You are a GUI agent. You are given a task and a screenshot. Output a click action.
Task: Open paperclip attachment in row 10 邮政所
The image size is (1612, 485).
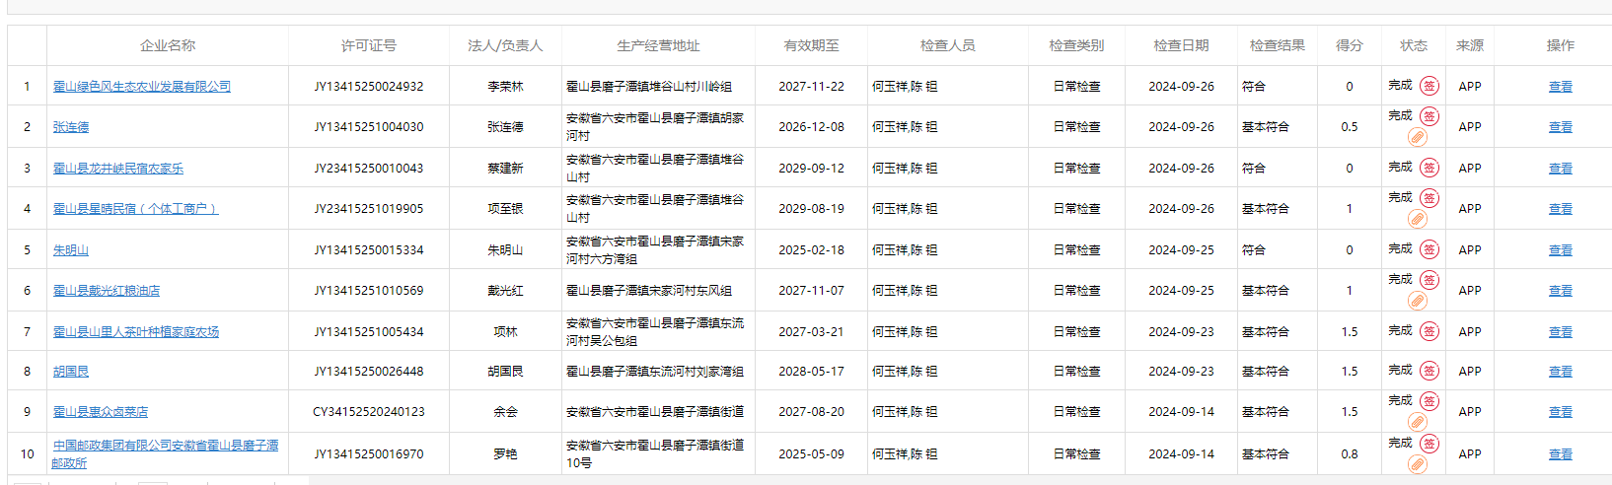1418,464
